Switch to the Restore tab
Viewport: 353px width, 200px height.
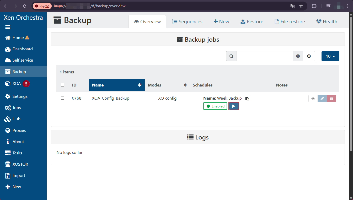252,21
